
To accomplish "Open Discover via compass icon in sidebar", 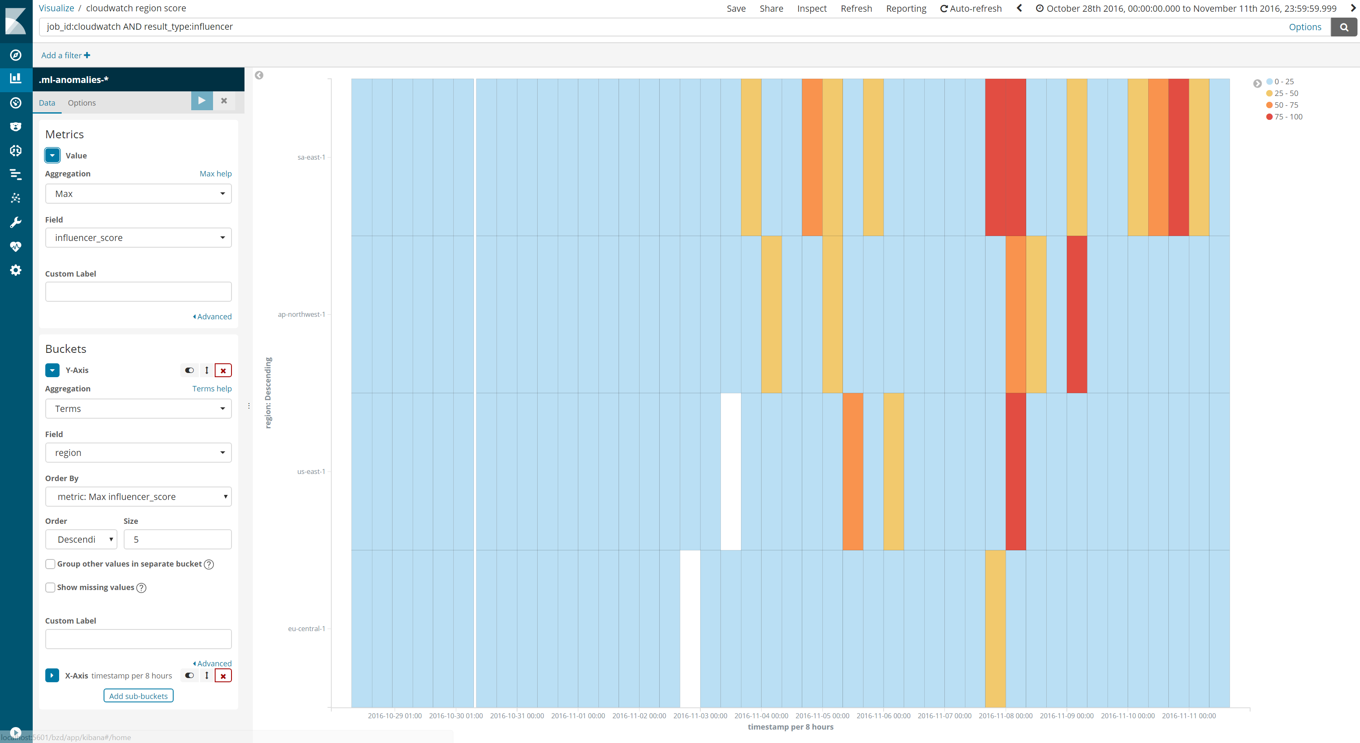I will [x=16, y=55].
